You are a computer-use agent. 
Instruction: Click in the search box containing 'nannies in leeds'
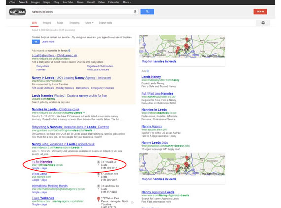(x=81, y=12)
